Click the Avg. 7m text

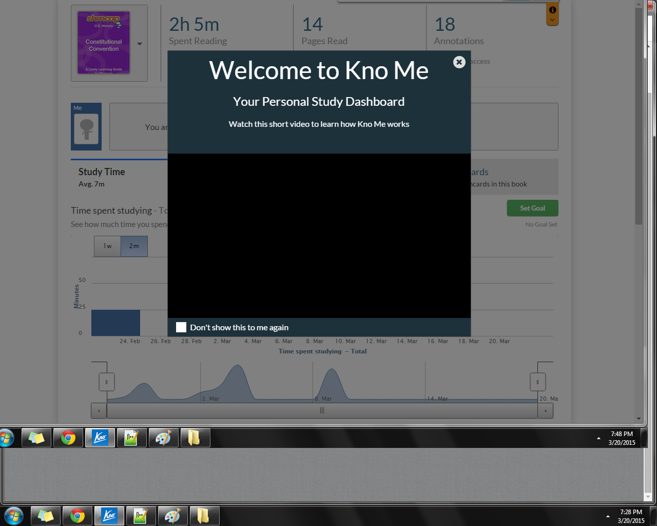91,184
